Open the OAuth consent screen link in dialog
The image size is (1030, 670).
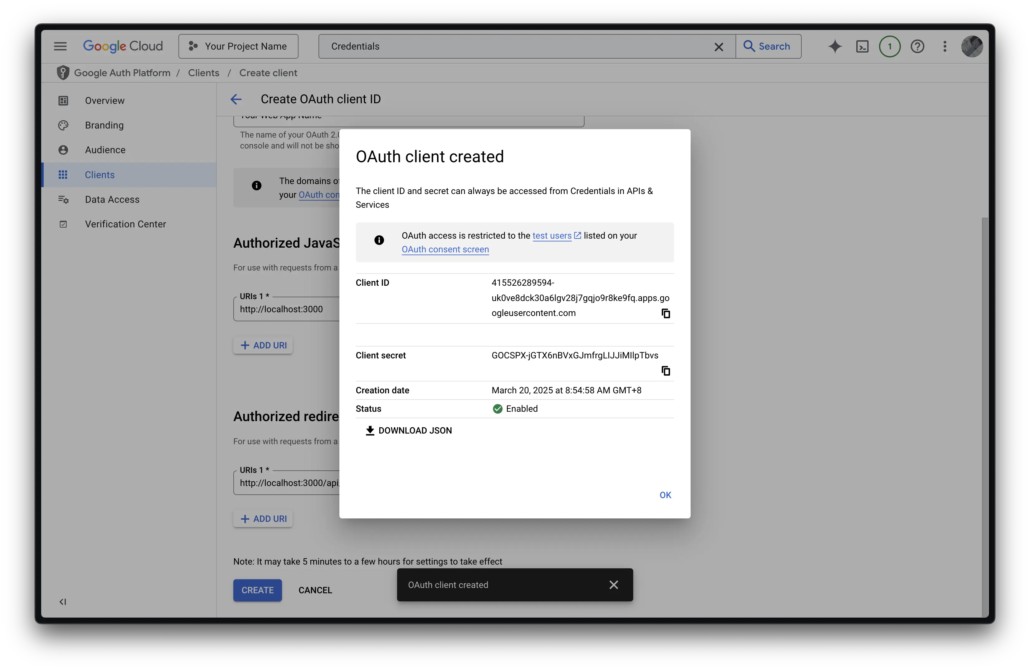click(445, 249)
